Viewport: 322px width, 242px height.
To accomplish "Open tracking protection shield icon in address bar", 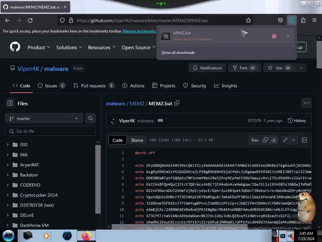I will pyautogui.click(x=62, y=20).
